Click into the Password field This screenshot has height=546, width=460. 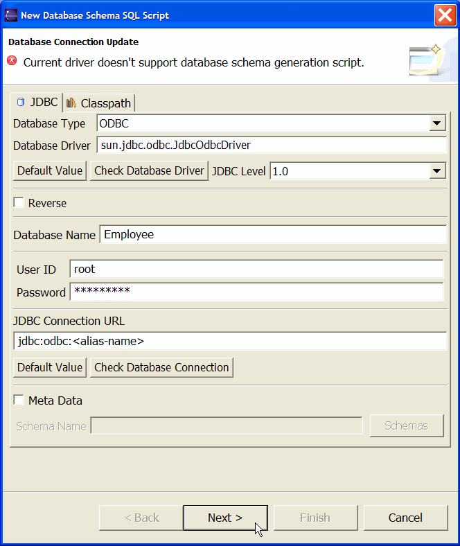256,292
